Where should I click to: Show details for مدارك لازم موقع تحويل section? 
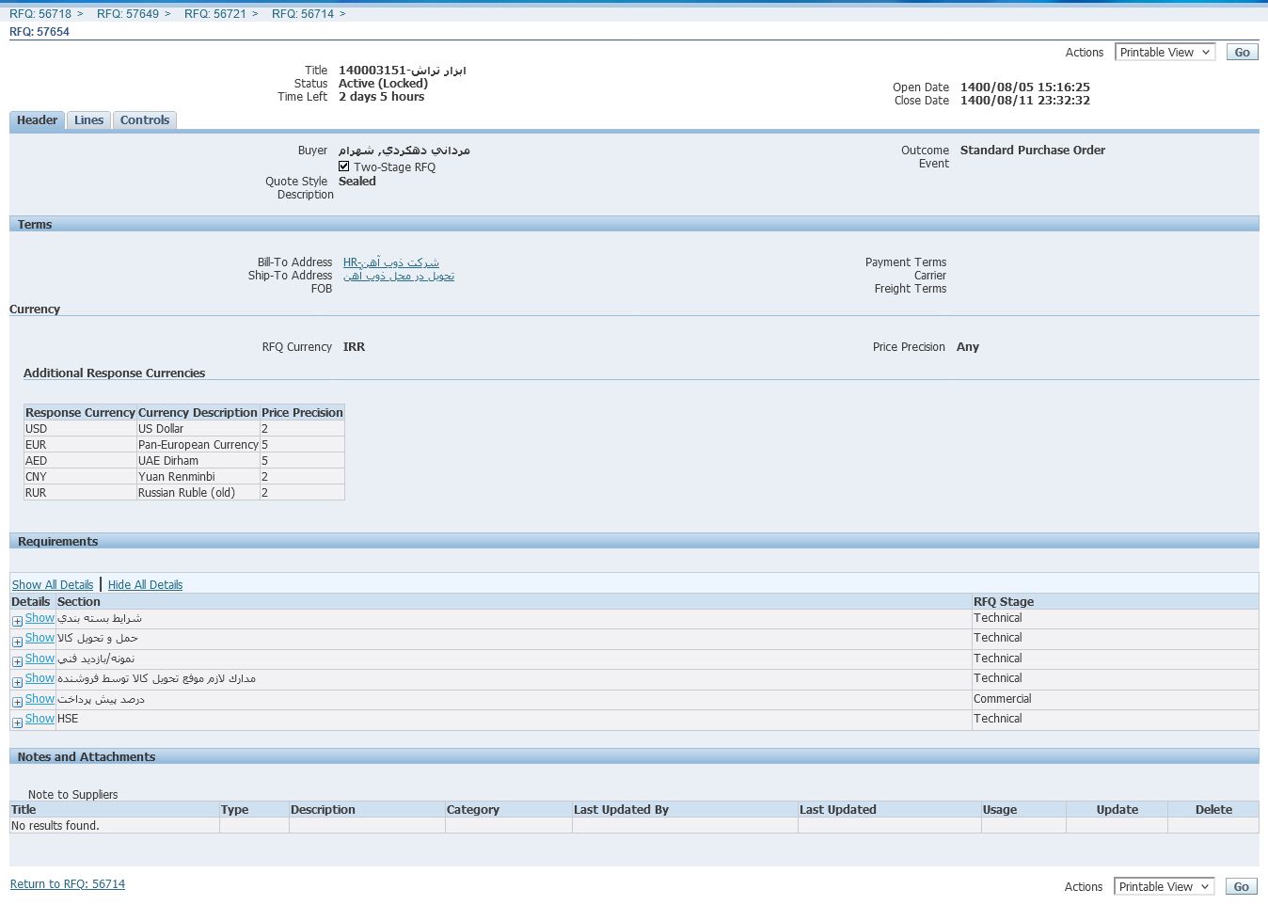[40, 678]
